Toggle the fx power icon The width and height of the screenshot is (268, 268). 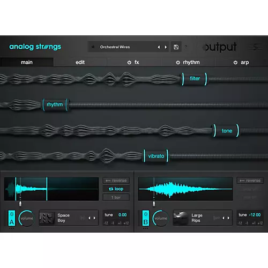click(x=129, y=62)
